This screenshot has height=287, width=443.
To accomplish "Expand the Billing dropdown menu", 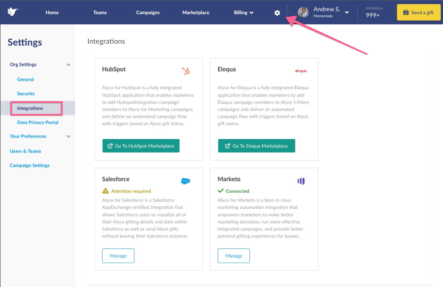I will (x=244, y=12).
